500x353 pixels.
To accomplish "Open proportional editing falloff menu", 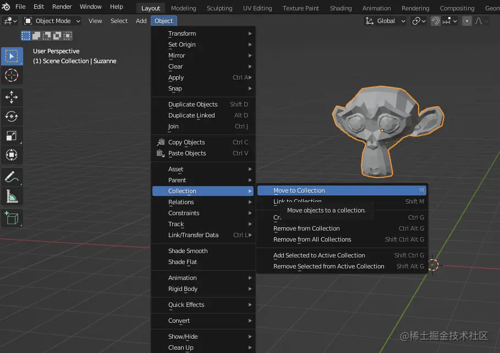I will coord(481,21).
